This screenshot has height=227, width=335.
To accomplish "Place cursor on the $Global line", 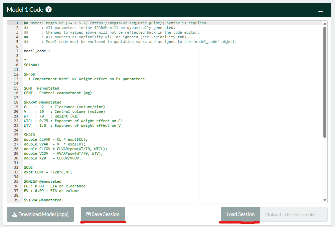I will (x=32, y=65).
